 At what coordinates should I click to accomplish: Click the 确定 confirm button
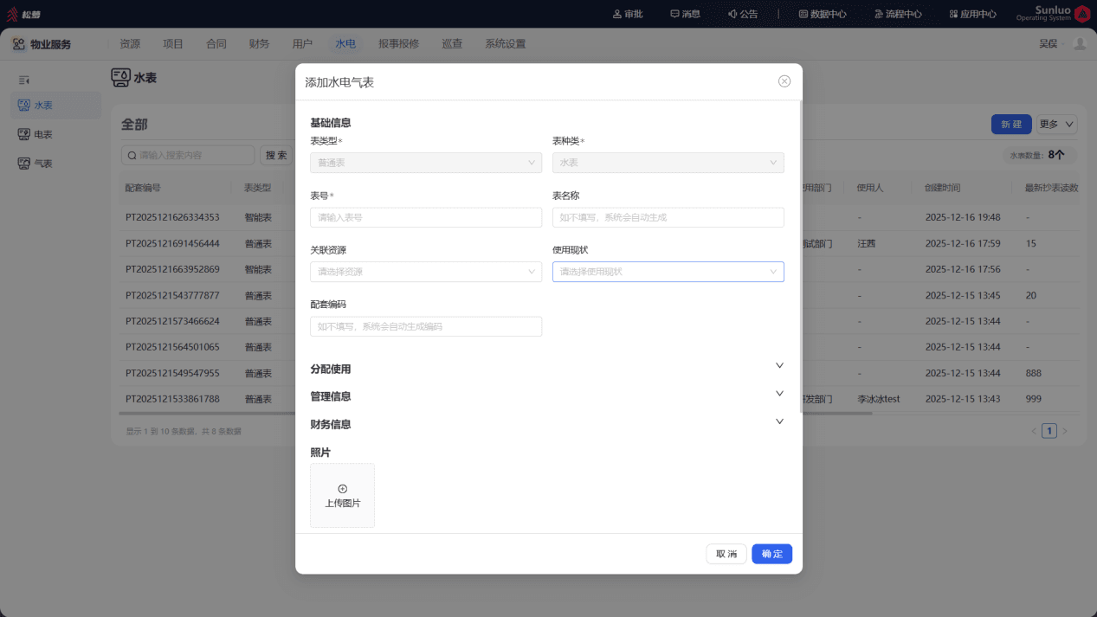[x=771, y=554]
